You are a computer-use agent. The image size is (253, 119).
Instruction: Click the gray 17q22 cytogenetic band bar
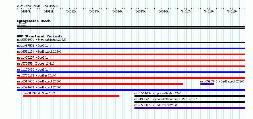tap(131, 27)
